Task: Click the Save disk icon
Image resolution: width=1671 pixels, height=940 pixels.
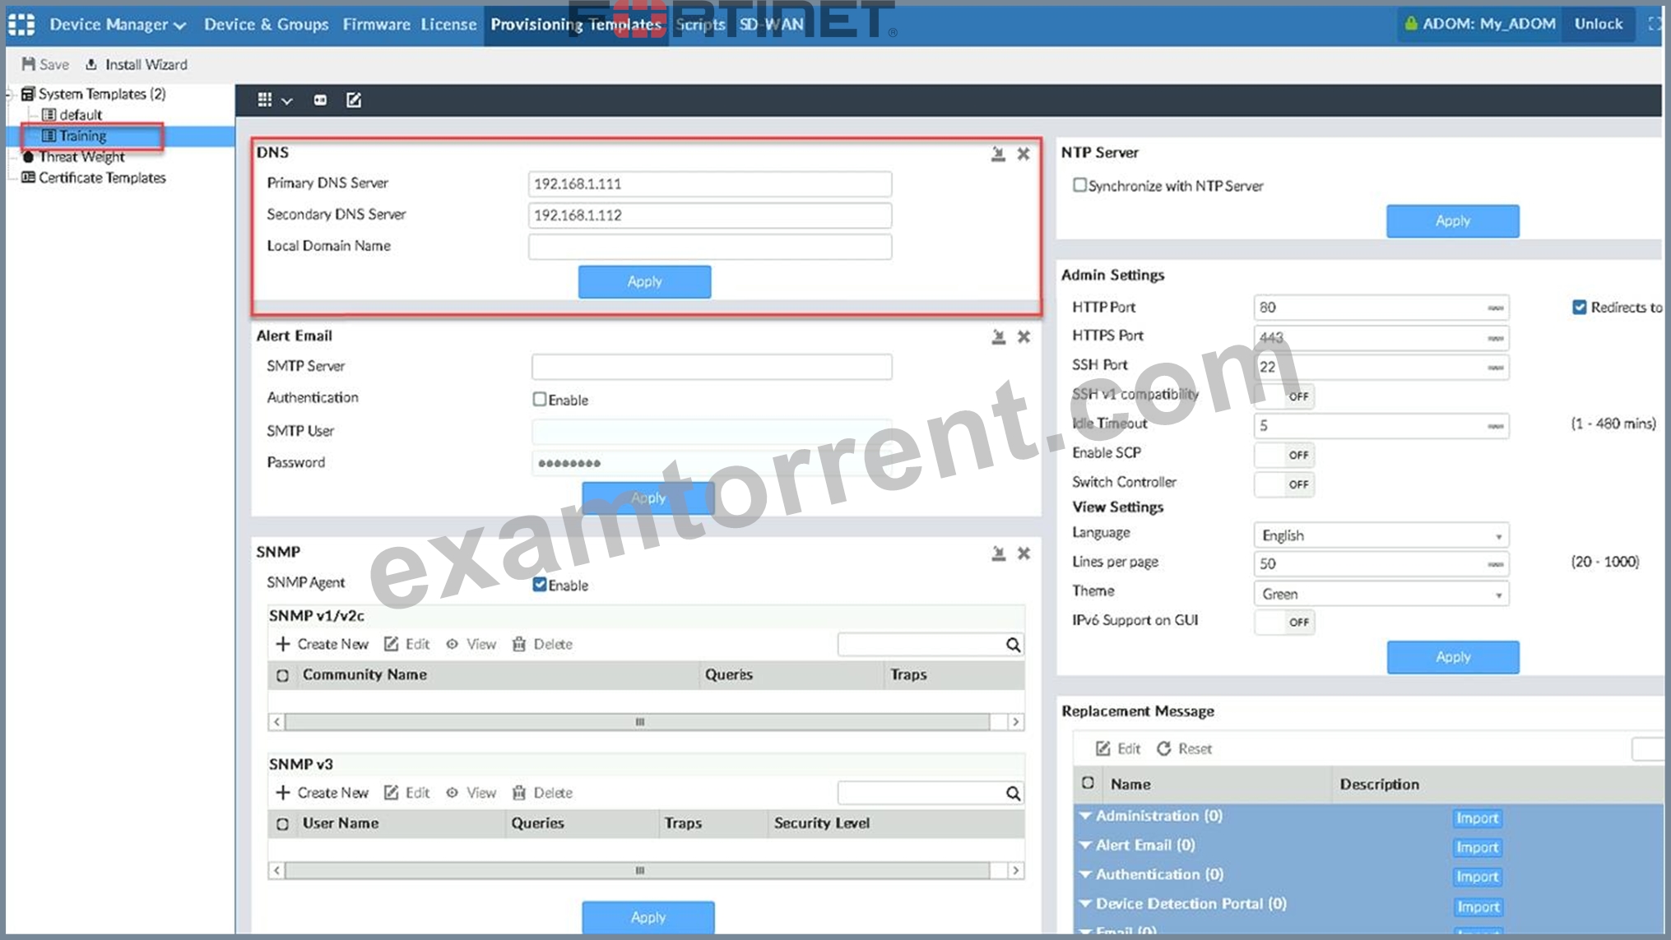Action: click(x=29, y=64)
